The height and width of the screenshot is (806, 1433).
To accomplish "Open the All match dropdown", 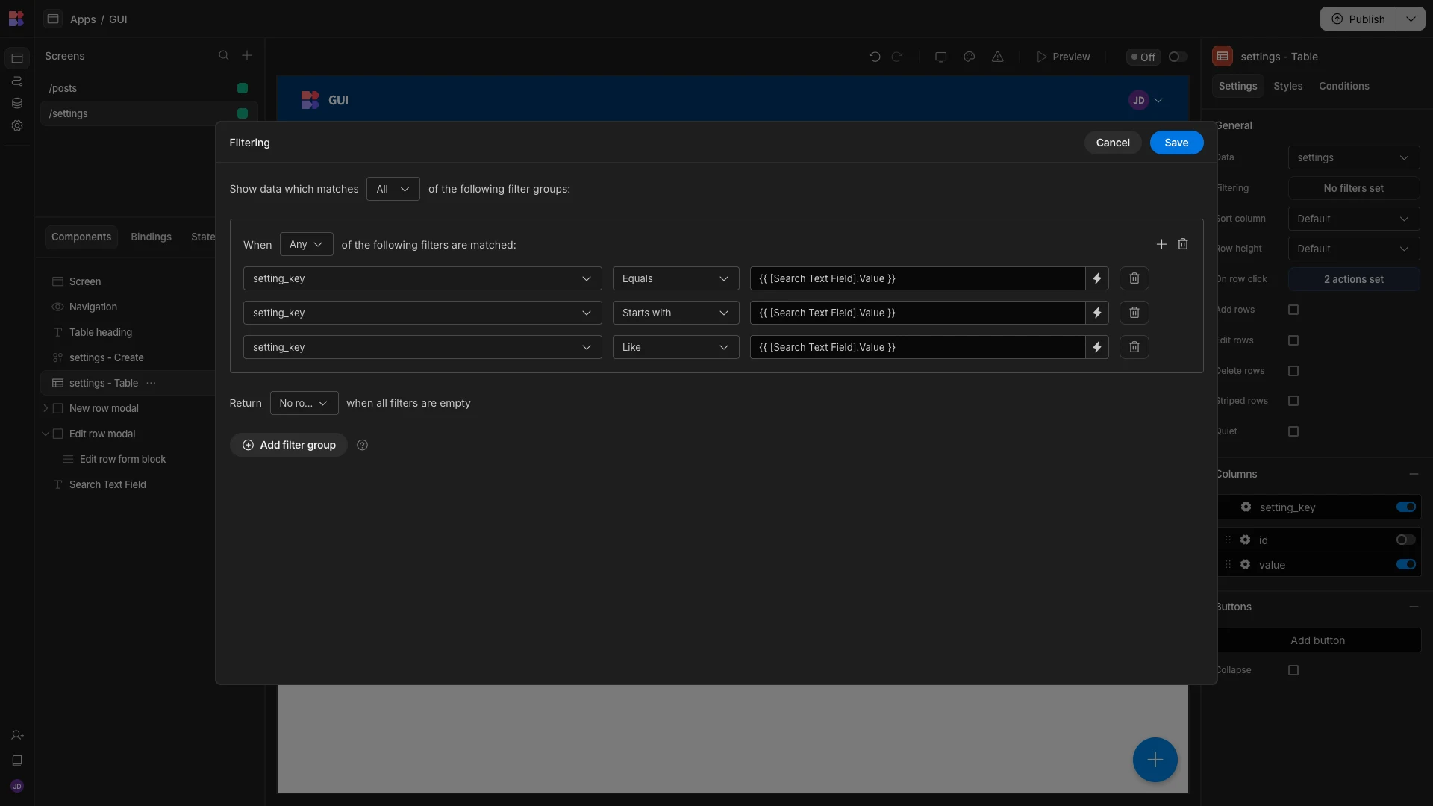I will pos(393,189).
